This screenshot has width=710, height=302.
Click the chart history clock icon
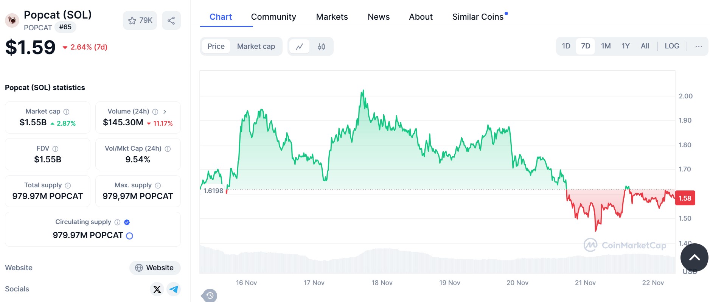(x=210, y=296)
